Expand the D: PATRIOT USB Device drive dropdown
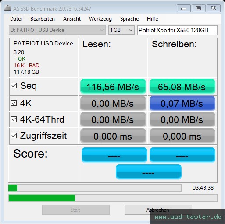 coord(57,30)
